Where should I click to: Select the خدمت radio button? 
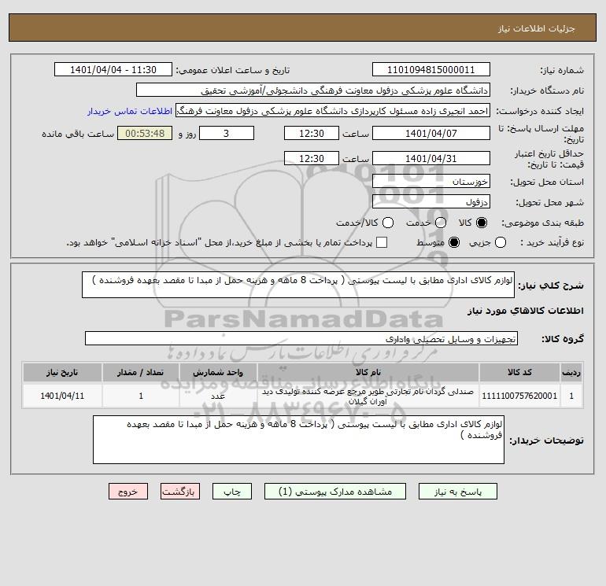(x=441, y=223)
